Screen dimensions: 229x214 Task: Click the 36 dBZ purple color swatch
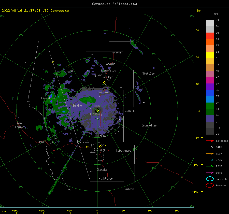point(210,87)
